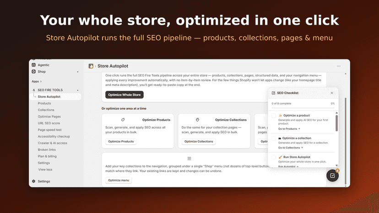Check the Optimize a product checkbox
This screenshot has width=379, height=213.
tap(274, 116)
